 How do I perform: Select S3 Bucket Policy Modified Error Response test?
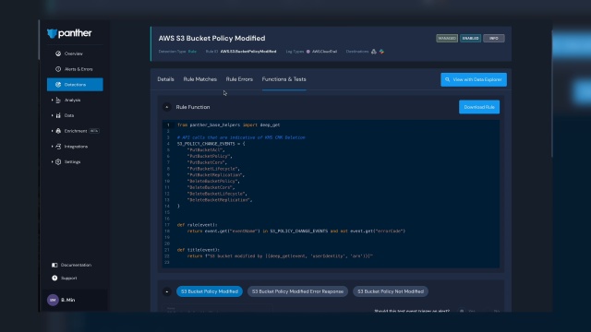(x=297, y=291)
